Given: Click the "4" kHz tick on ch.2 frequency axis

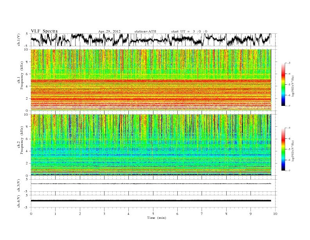Looking at the screenshot, I should tap(27, 151).
